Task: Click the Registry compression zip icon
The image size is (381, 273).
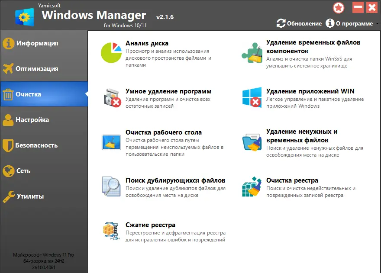Action: pos(111,231)
